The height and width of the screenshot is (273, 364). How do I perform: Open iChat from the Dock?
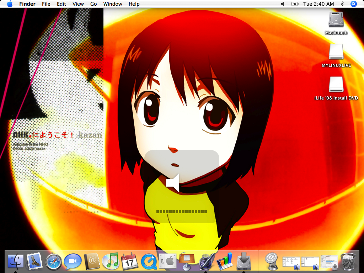(x=73, y=261)
